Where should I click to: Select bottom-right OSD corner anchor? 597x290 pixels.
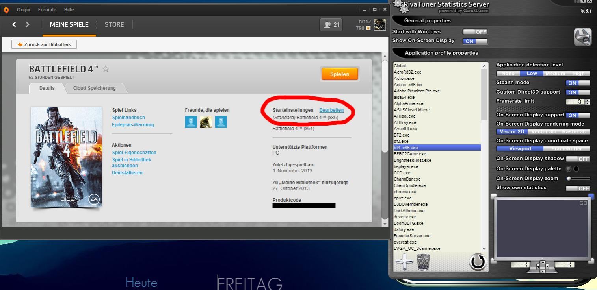[x=591, y=260]
